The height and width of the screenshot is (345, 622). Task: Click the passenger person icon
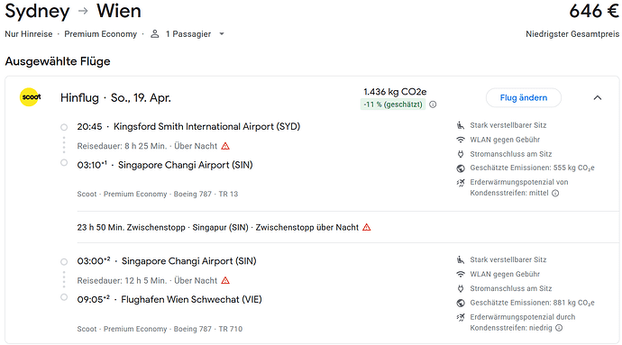pos(155,34)
